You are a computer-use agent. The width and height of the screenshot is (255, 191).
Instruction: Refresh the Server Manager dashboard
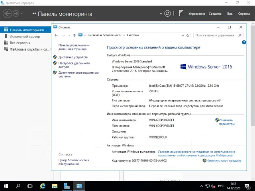(167, 14)
